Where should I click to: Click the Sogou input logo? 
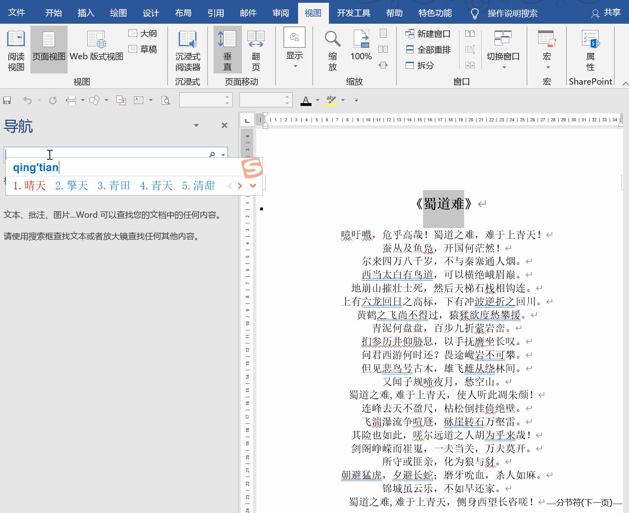pos(252,168)
